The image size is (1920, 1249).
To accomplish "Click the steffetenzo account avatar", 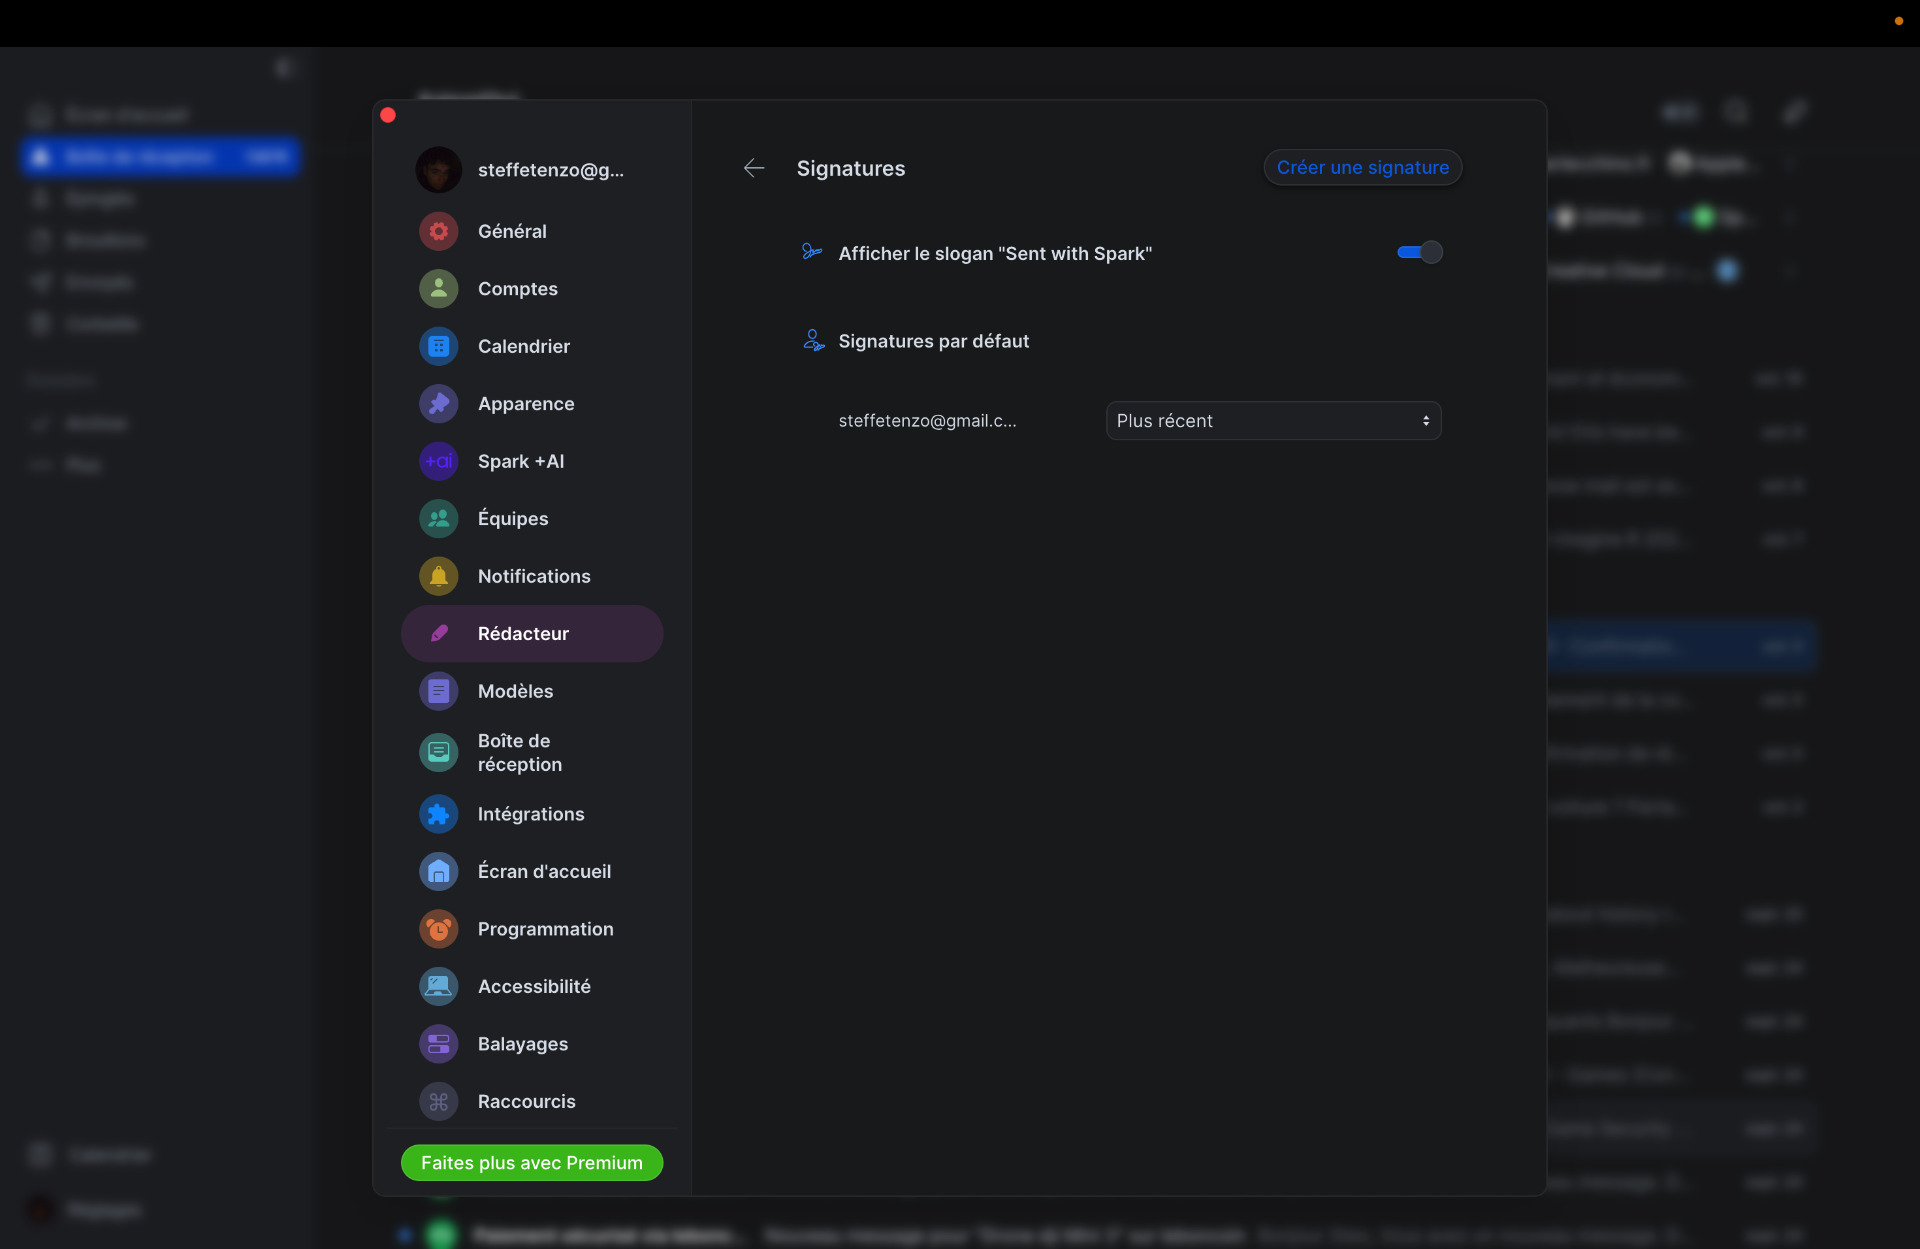I will click(438, 169).
